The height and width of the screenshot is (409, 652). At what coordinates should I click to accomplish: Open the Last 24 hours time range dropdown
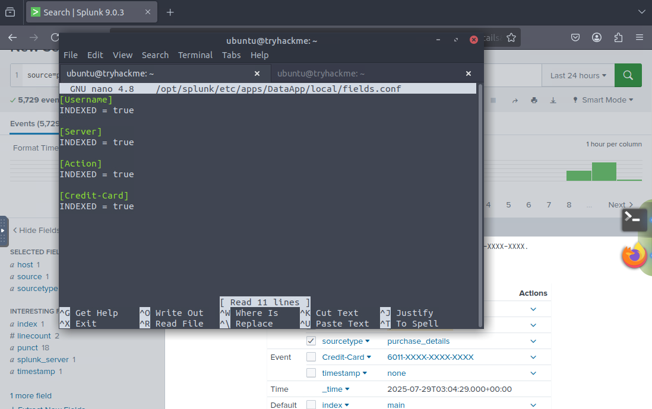[578, 75]
